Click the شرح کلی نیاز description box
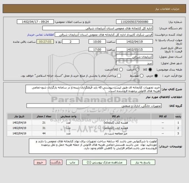The width and height of the screenshot is (189, 183). pos(93,89)
